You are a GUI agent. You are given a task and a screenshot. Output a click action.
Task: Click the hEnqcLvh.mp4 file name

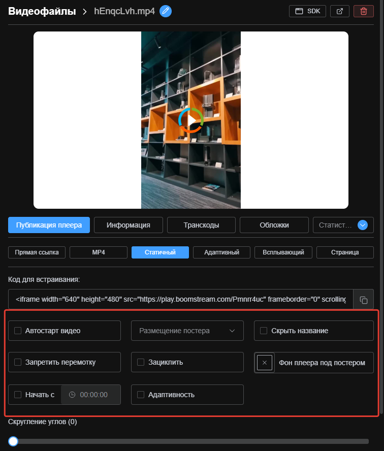[x=124, y=11]
